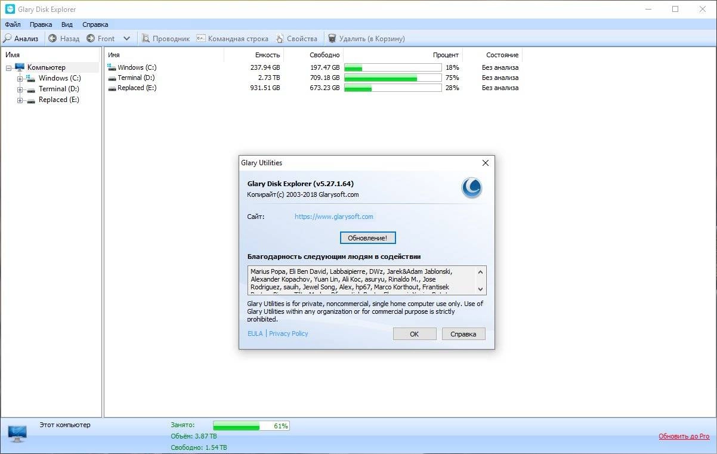Open the EULA link
Screen dimensions: 717x454
click(255, 333)
